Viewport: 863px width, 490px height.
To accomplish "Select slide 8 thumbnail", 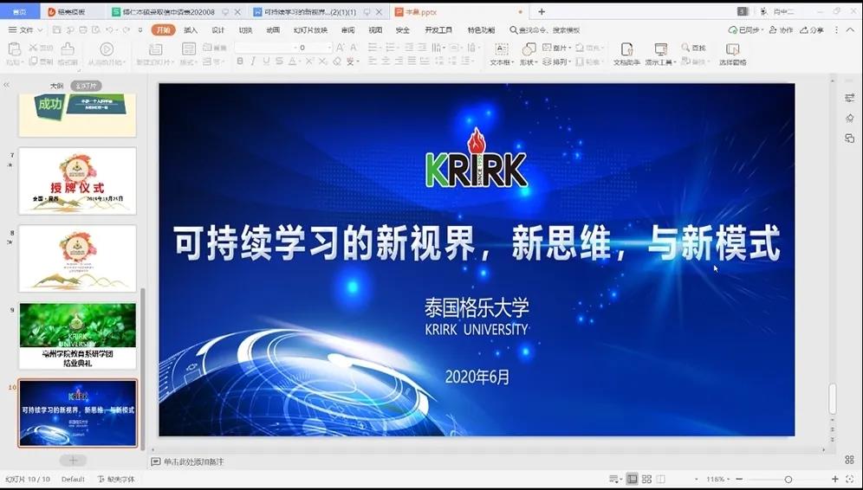I will 78,259.
